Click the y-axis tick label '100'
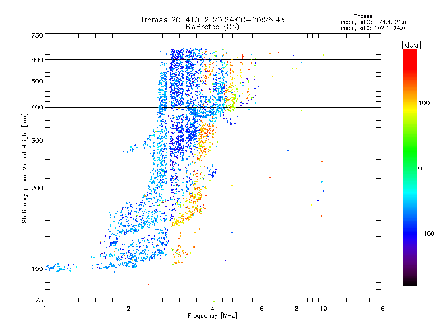This screenshot has width=448, height=336. click(x=37, y=269)
